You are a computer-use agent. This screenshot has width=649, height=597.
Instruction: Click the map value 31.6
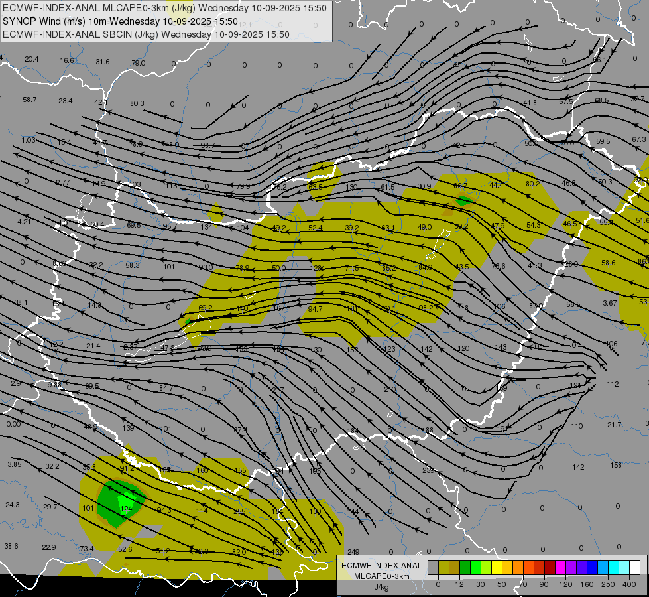103,62
